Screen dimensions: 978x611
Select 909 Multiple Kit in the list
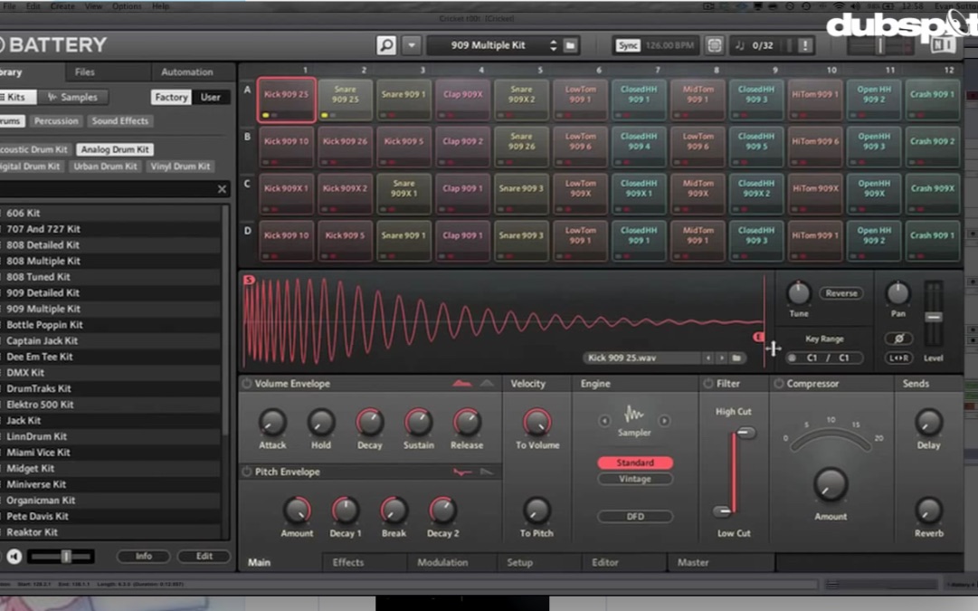point(111,309)
